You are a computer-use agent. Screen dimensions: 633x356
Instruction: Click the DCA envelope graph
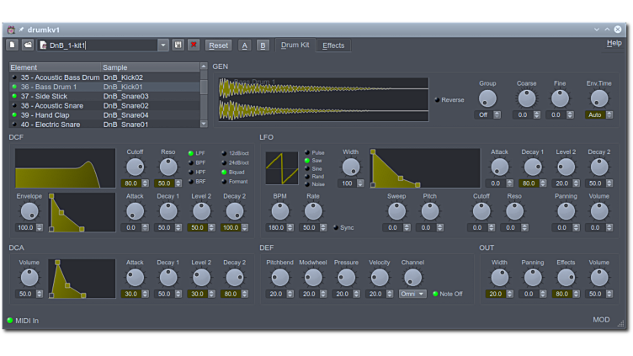(x=82, y=279)
